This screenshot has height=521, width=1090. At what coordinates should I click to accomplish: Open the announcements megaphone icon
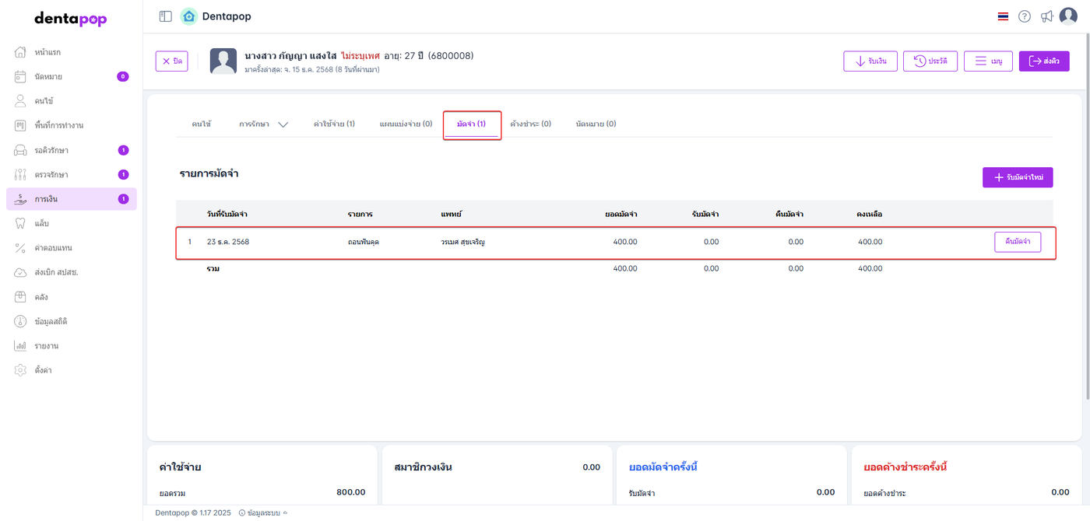[x=1046, y=16]
